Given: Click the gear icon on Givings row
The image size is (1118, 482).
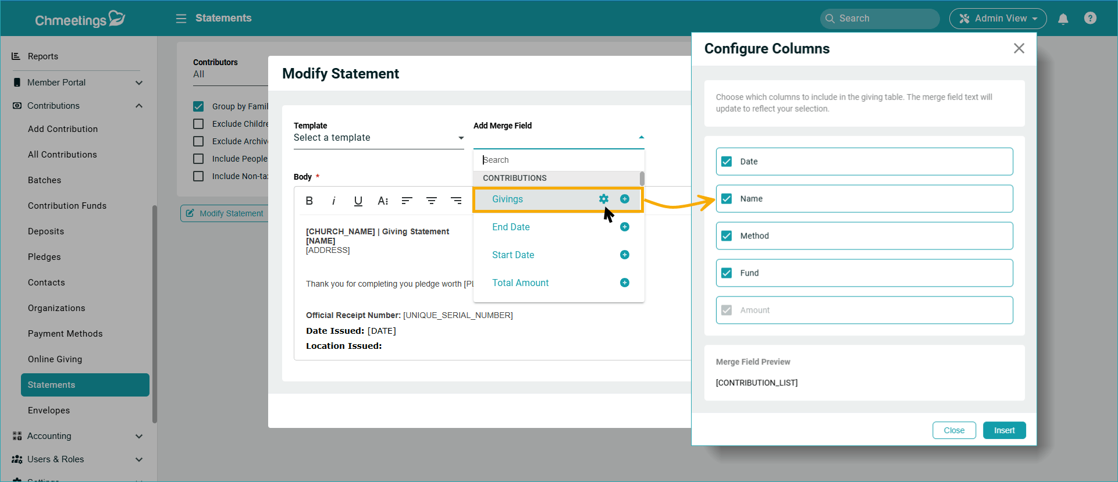Looking at the screenshot, I should click(x=604, y=199).
